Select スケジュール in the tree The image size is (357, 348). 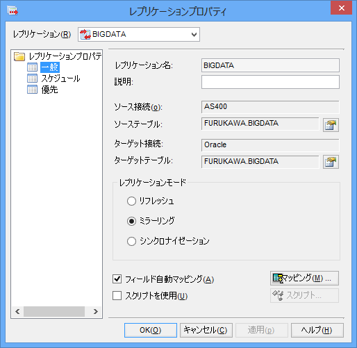click(60, 78)
